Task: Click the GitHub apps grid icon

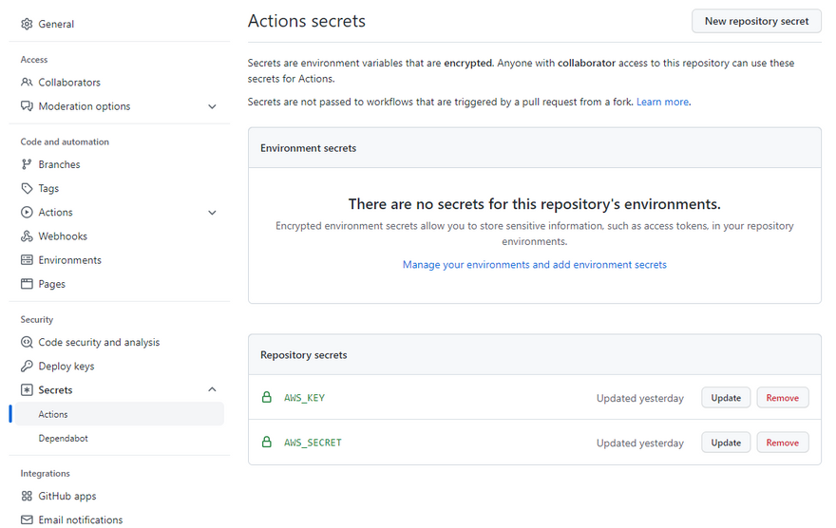Action: 27,496
